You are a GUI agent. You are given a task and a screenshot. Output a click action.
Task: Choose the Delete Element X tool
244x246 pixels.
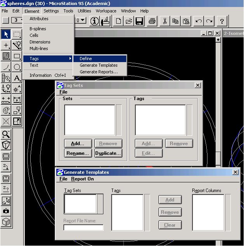click(6, 121)
